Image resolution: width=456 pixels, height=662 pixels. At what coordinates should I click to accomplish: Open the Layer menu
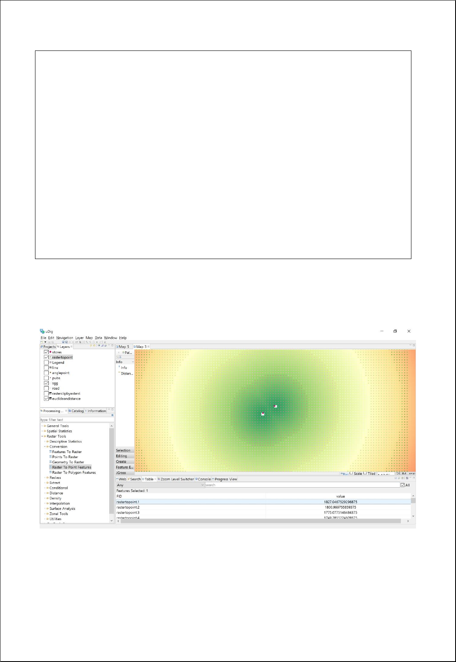click(x=79, y=338)
